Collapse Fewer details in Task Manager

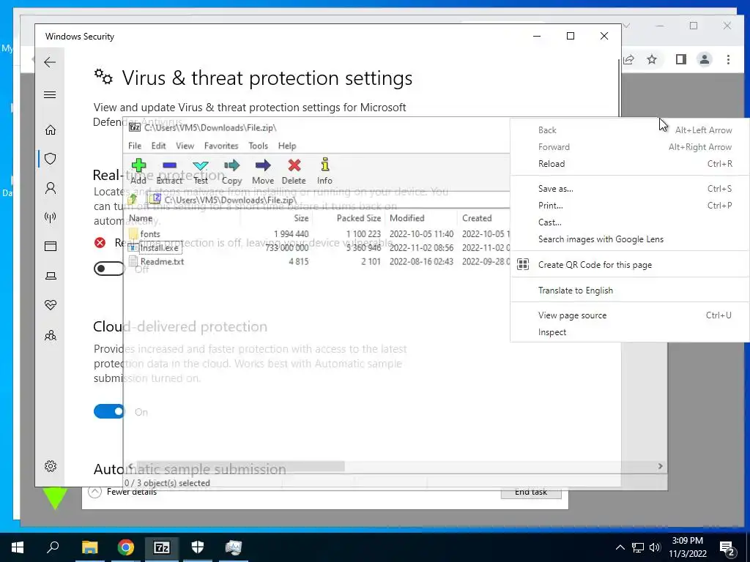(x=123, y=492)
